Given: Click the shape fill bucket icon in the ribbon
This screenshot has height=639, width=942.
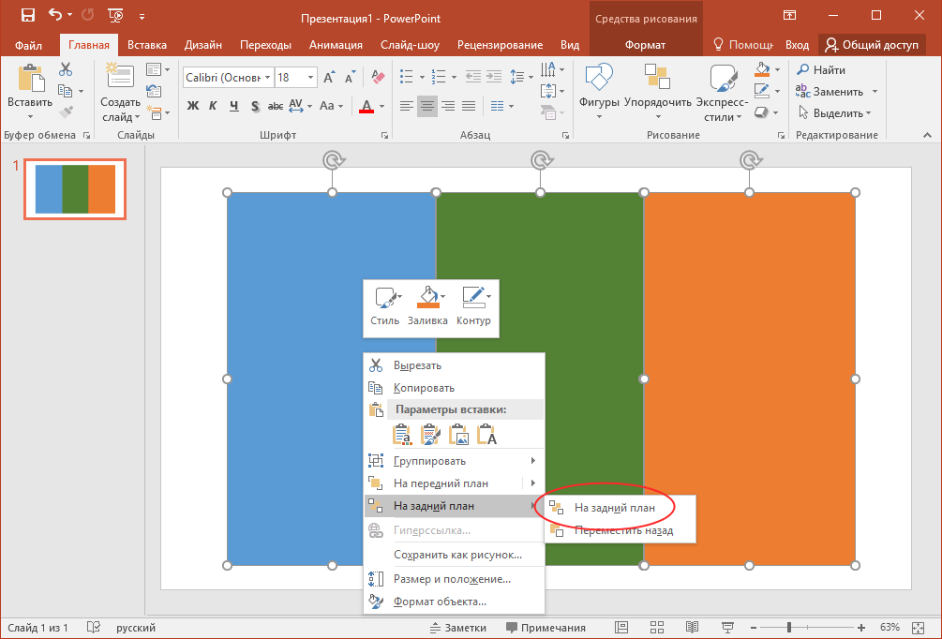Looking at the screenshot, I should coord(762,69).
